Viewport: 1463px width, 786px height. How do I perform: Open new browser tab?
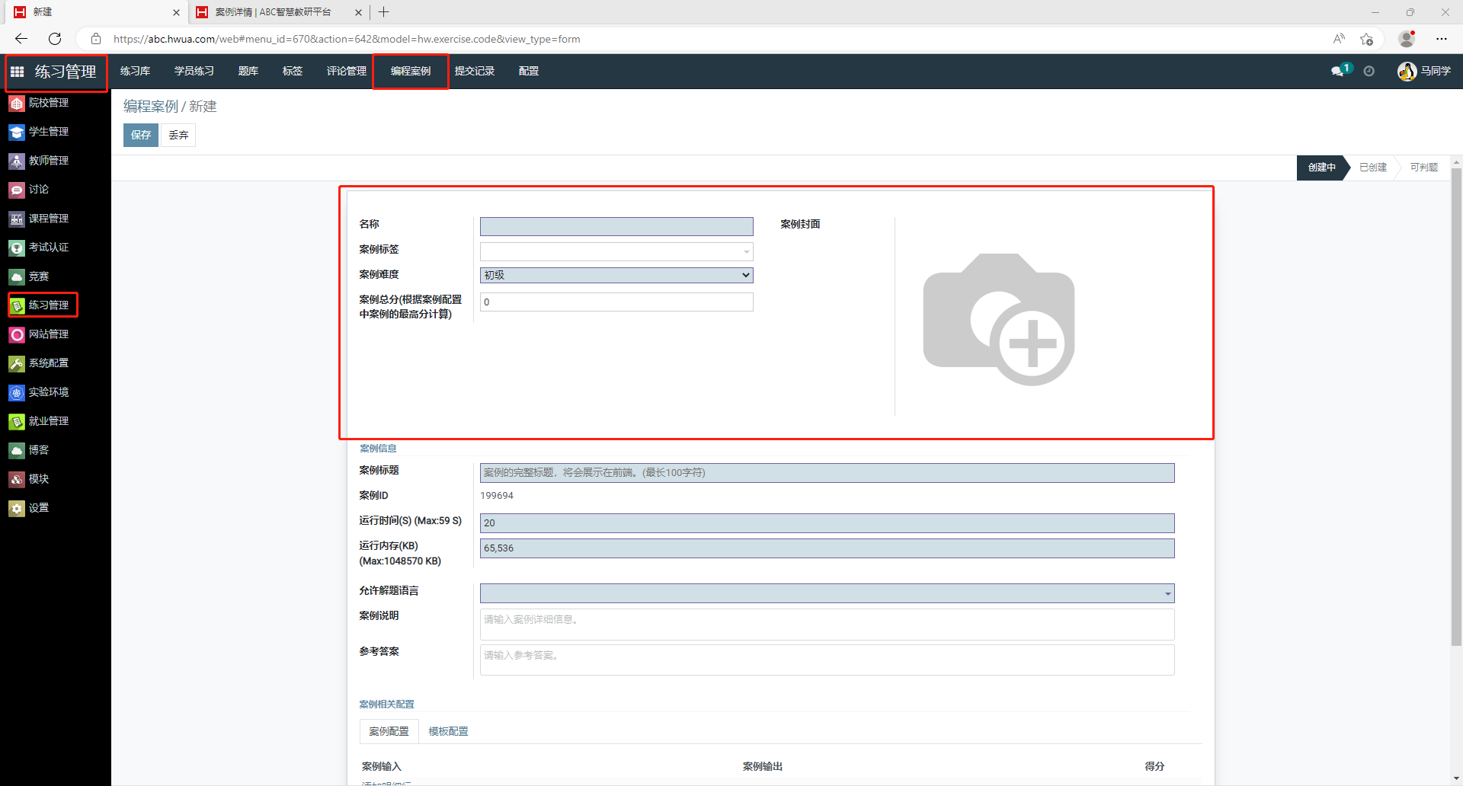[384, 12]
